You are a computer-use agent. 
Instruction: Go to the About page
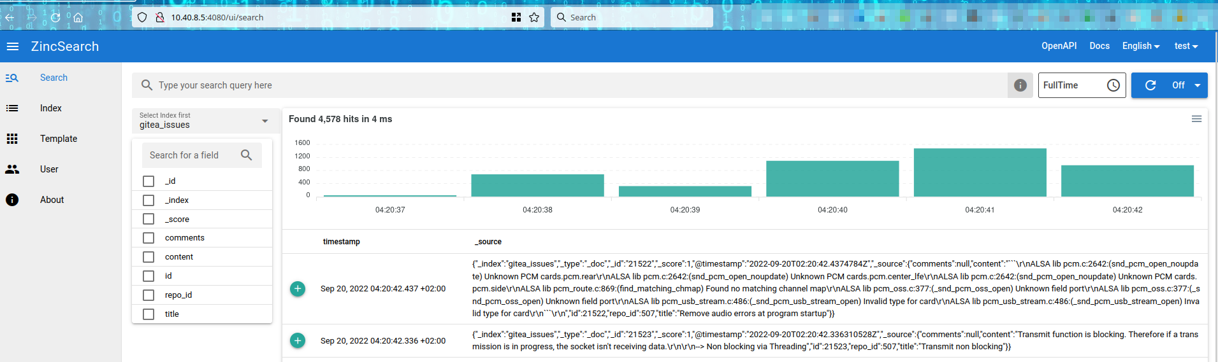(52, 200)
